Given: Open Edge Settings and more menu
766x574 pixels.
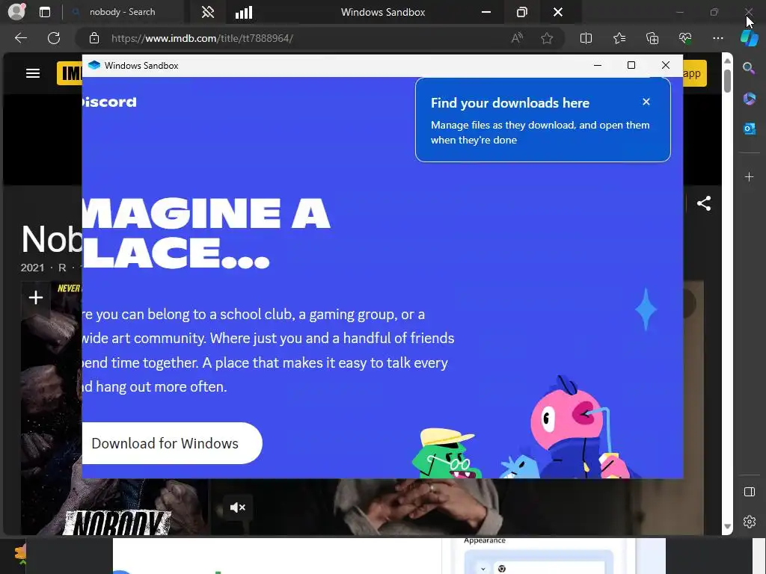Looking at the screenshot, I should pyautogui.click(x=717, y=38).
